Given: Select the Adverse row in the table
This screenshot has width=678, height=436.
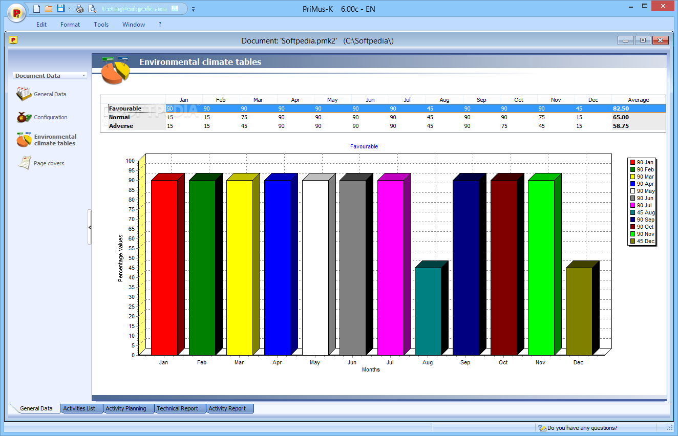Looking at the screenshot, I should [383, 126].
